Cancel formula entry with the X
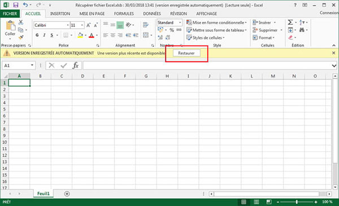Image resolution: width=339 pixels, height=206 pixels. (x=51, y=65)
